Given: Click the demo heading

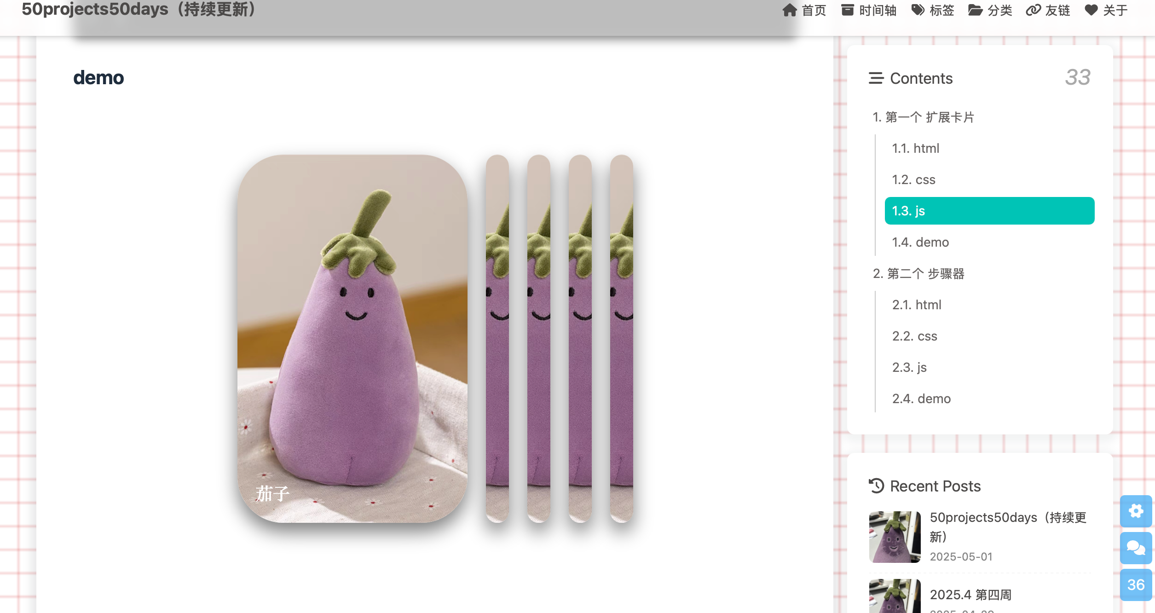Looking at the screenshot, I should click(98, 78).
